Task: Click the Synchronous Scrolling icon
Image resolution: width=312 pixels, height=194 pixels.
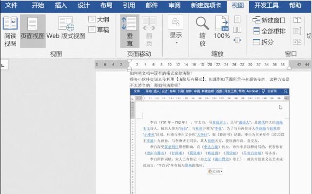Action: [x=297, y=31]
